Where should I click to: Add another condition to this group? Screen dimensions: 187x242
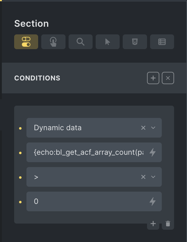coord(153,224)
